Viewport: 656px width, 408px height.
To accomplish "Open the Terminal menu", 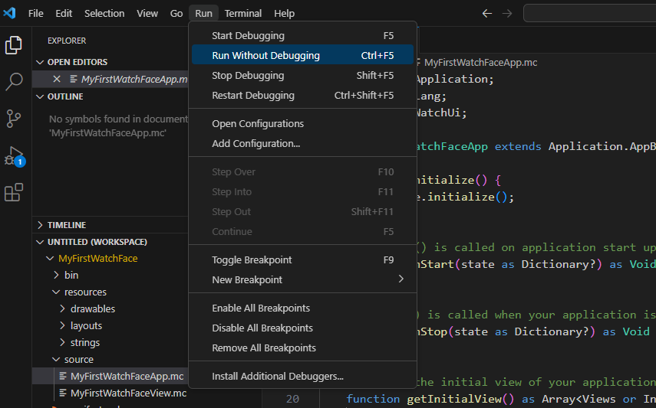I will pyautogui.click(x=242, y=13).
